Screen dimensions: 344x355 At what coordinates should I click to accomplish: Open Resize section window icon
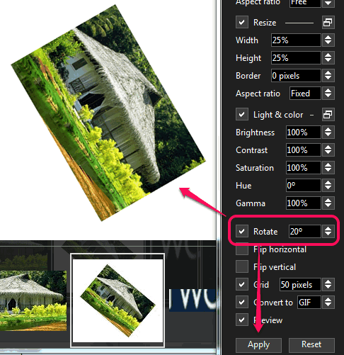(328, 23)
